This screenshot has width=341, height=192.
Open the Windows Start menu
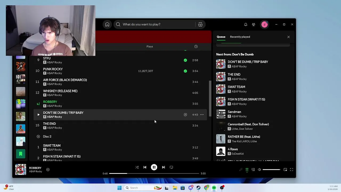(119, 188)
